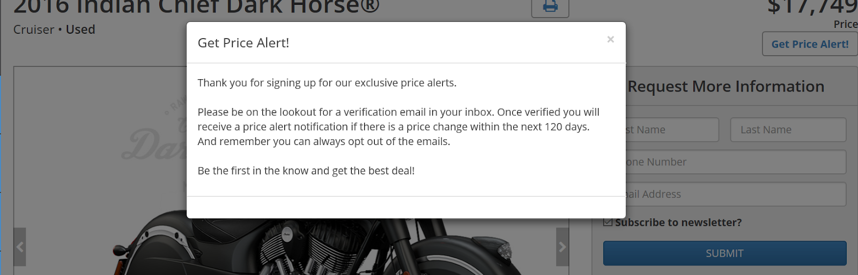The image size is (858, 275).
Task: Show the previous motorcycle photo
Action: coord(20,247)
